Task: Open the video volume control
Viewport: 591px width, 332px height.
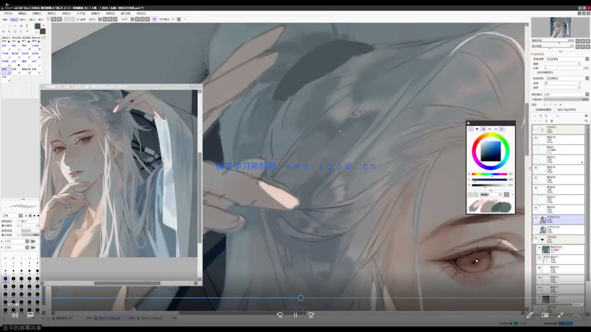Action: [x=15, y=315]
